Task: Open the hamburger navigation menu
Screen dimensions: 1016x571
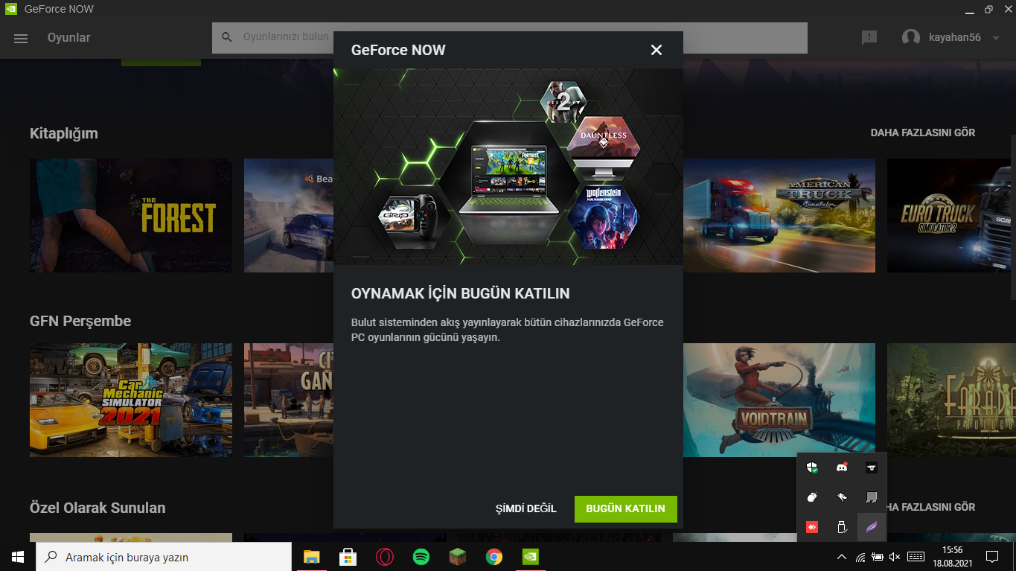Action: (x=21, y=38)
